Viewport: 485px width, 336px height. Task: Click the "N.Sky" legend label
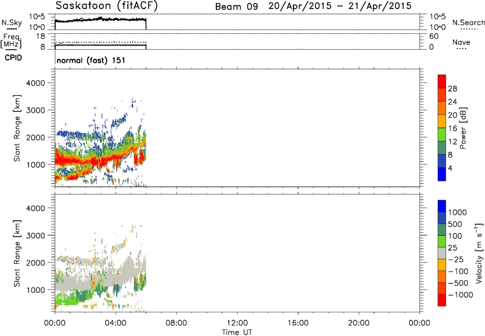[x=12, y=22]
